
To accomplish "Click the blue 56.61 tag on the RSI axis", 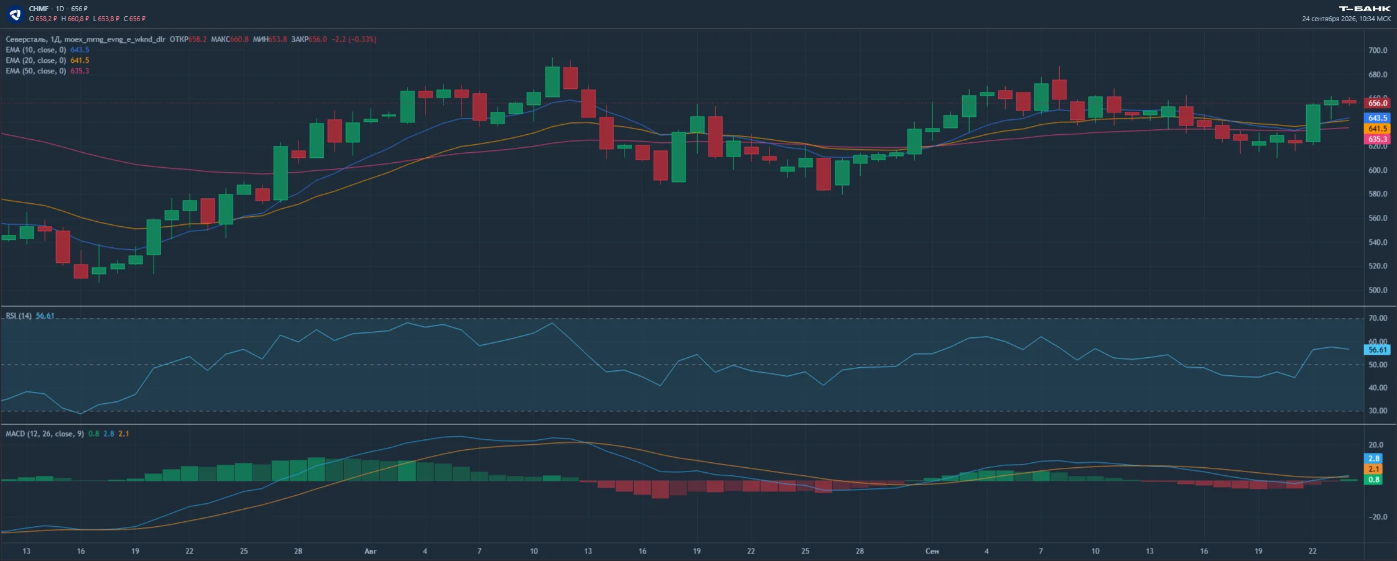I will [x=1377, y=350].
